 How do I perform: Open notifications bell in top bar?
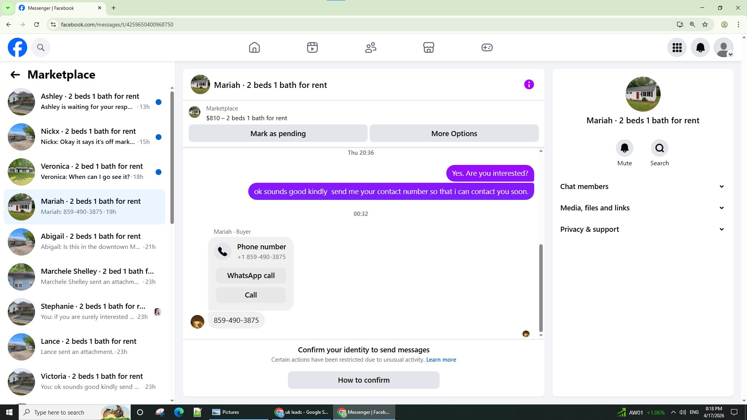click(700, 47)
